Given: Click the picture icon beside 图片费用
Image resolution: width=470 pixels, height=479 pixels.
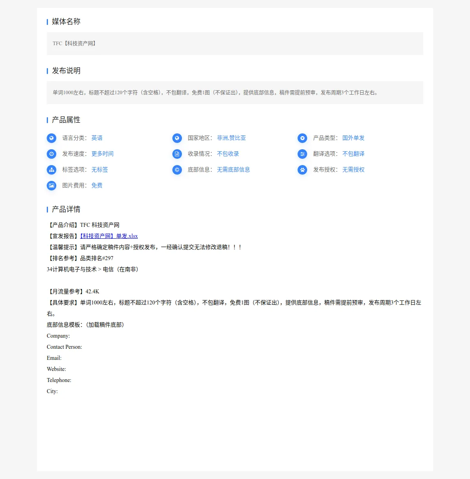Looking at the screenshot, I should click(52, 185).
